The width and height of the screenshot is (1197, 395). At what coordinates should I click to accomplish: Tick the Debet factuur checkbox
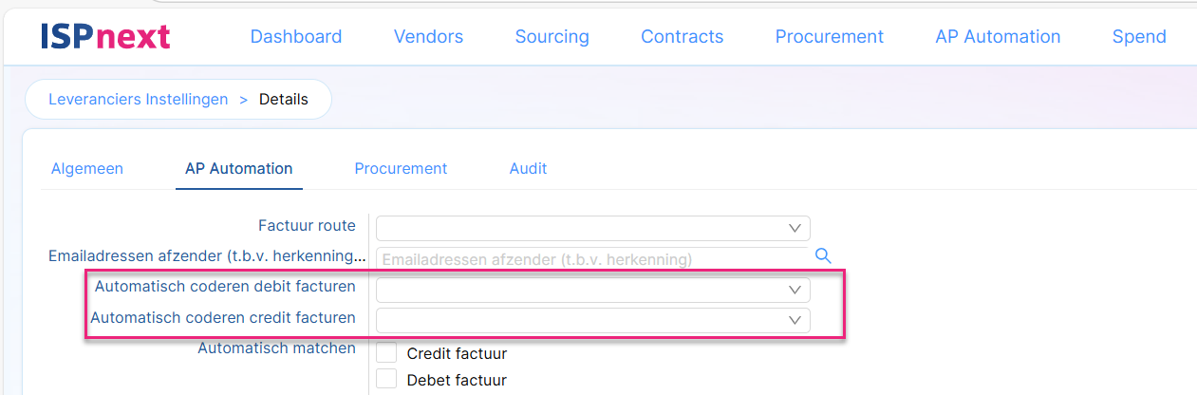point(386,379)
